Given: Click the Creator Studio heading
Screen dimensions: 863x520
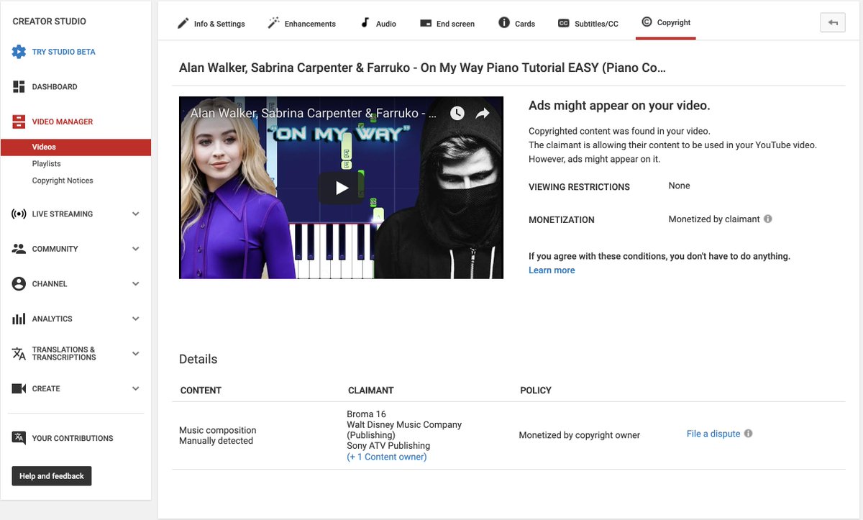Looking at the screenshot, I should tap(49, 22).
